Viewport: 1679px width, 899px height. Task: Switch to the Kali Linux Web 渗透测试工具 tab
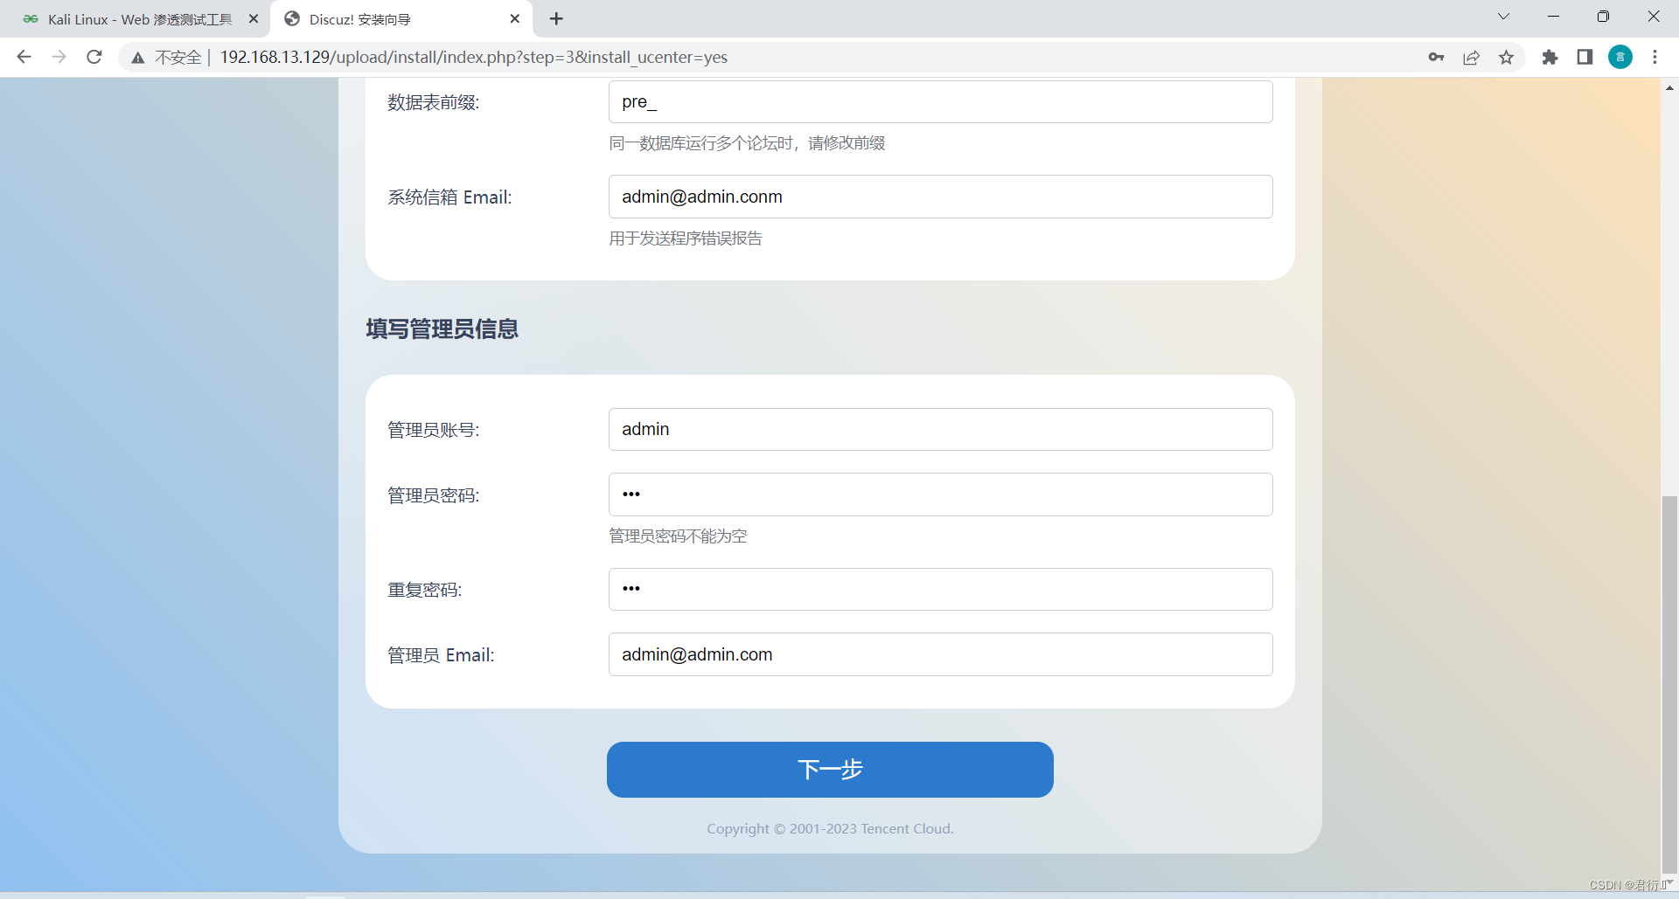(x=136, y=18)
